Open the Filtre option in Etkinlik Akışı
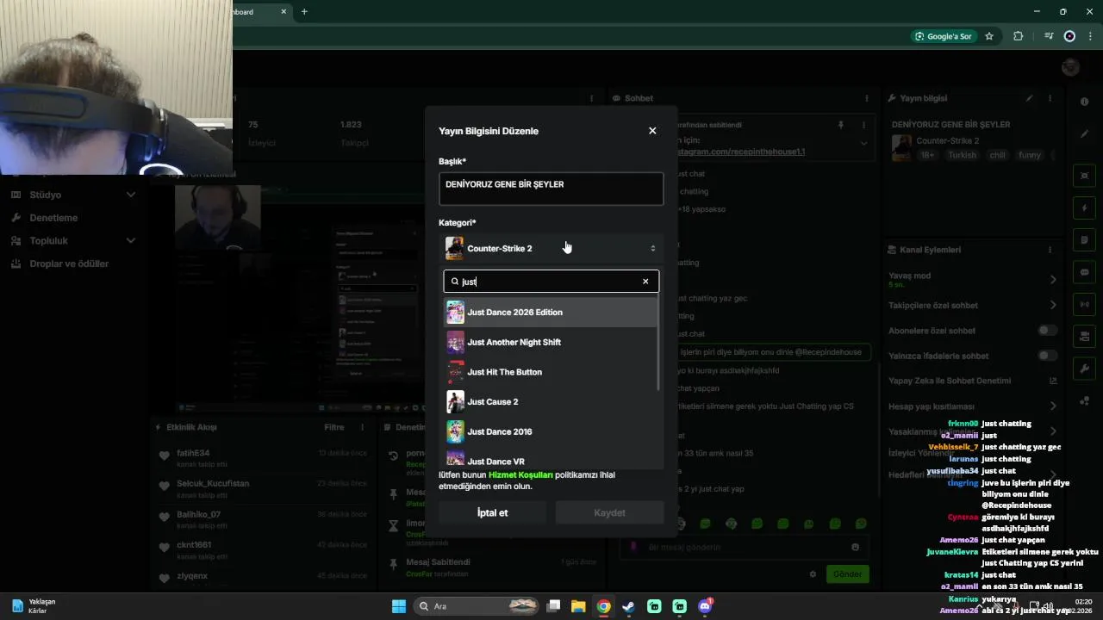1103x620 pixels. pos(333,427)
